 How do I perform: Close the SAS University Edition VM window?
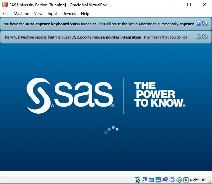[204, 5]
